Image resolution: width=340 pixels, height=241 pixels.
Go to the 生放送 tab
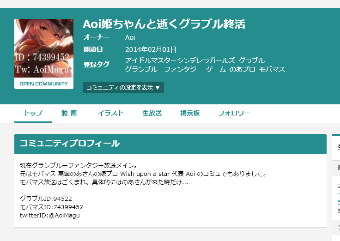coord(152,113)
